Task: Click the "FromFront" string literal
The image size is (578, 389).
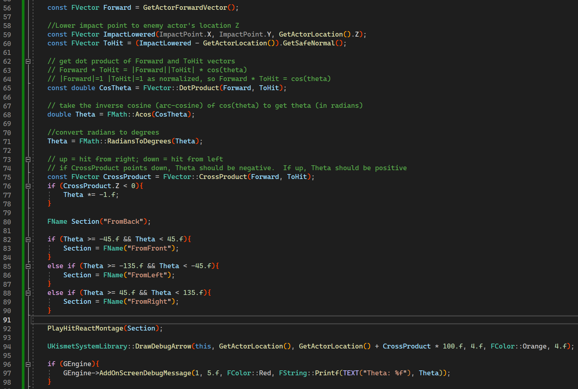Action: click(149, 248)
